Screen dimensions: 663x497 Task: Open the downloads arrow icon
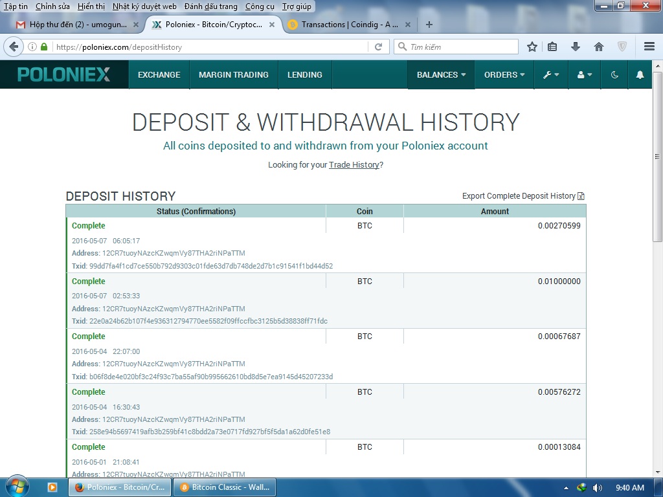[x=575, y=47]
